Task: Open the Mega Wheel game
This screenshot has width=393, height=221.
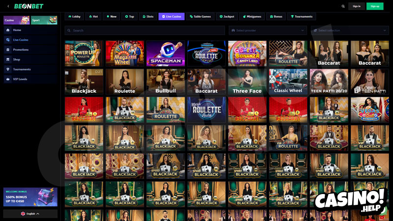Action: (x=125, y=54)
